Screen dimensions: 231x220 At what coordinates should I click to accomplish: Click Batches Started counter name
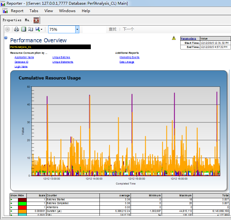56,200
